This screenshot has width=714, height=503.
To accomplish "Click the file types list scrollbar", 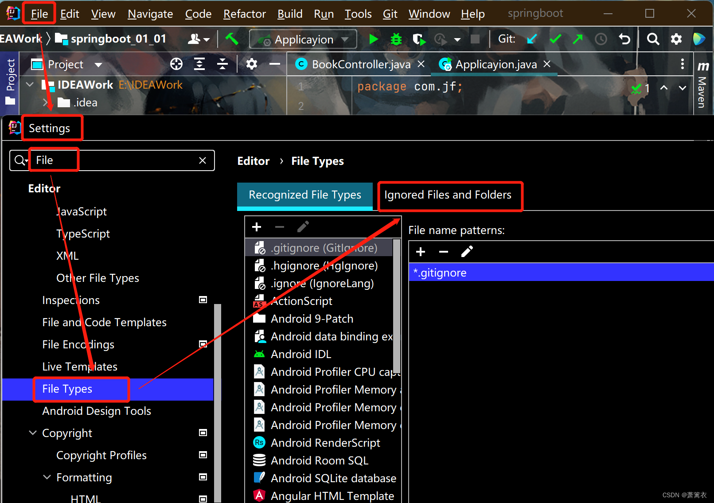I will [x=397, y=306].
